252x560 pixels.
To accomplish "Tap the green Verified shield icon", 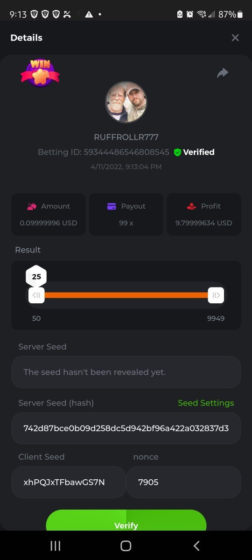I will (177, 152).
